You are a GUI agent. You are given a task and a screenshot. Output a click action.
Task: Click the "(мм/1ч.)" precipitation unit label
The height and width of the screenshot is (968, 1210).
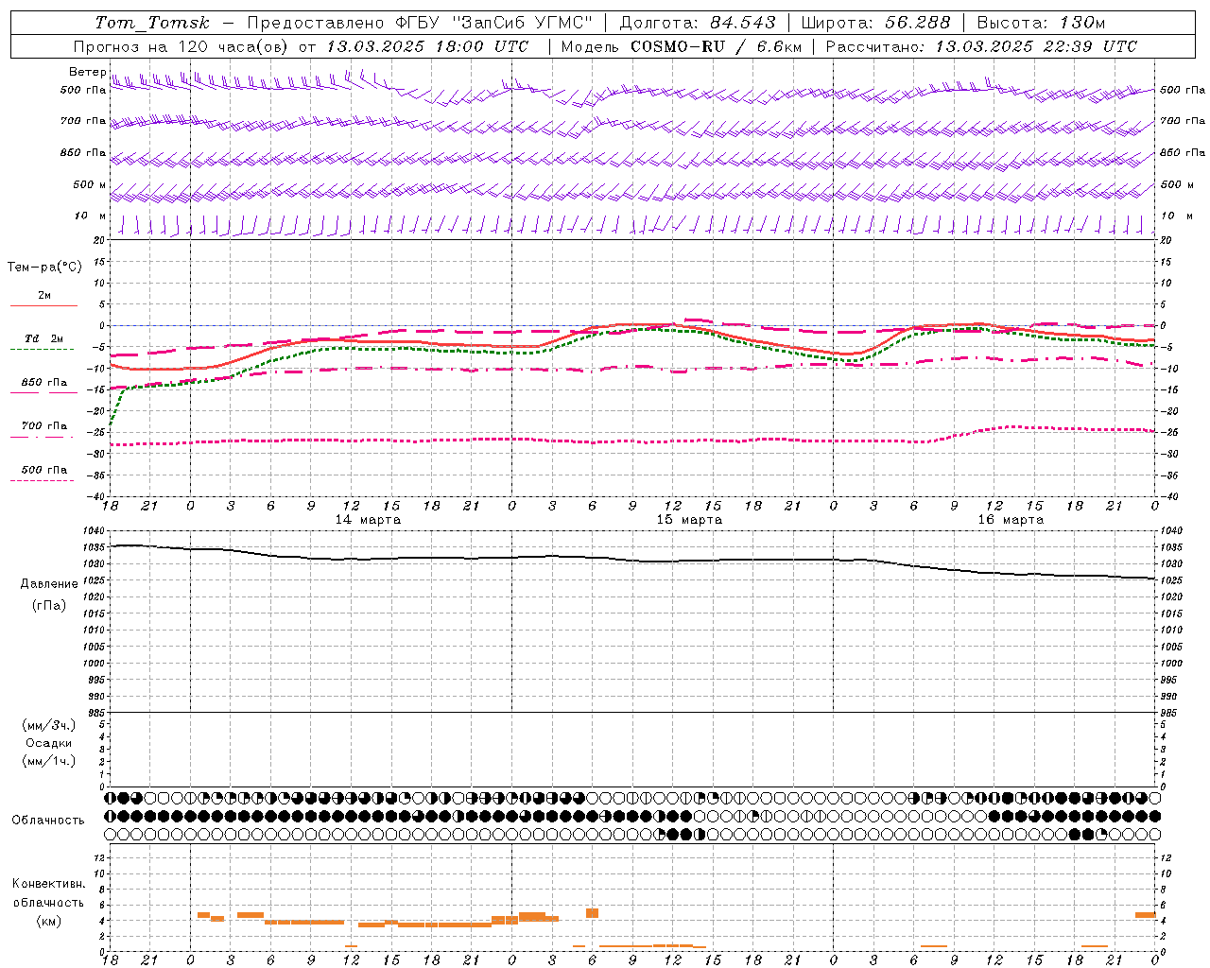pyautogui.click(x=48, y=761)
